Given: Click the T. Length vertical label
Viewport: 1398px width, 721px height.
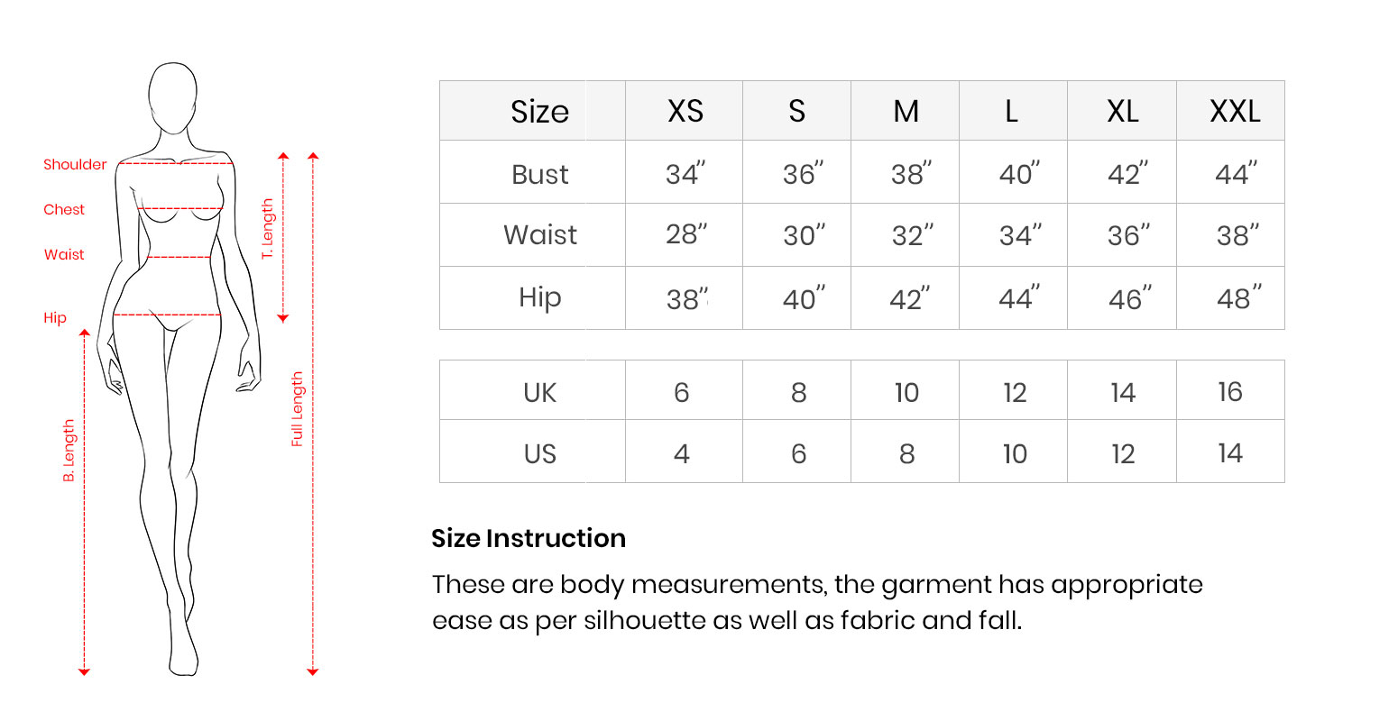Looking at the screenshot, I should click(267, 230).
